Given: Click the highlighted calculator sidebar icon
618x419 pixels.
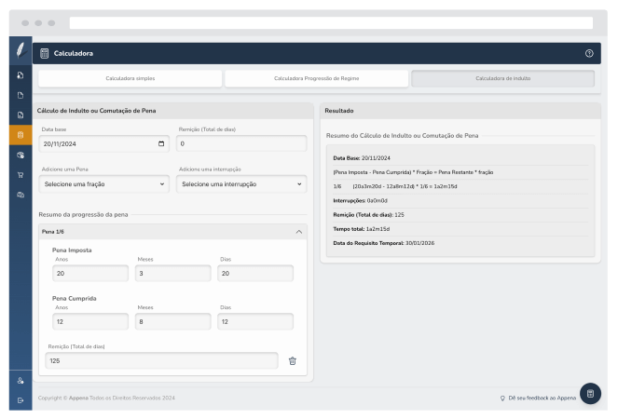Looking at the screenshot, I should click(20, 135).
